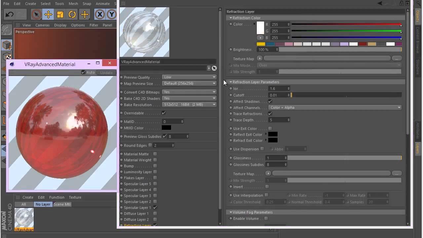
Task: Select the Live Selection arrow tool
Action: [x=36, y=14]
